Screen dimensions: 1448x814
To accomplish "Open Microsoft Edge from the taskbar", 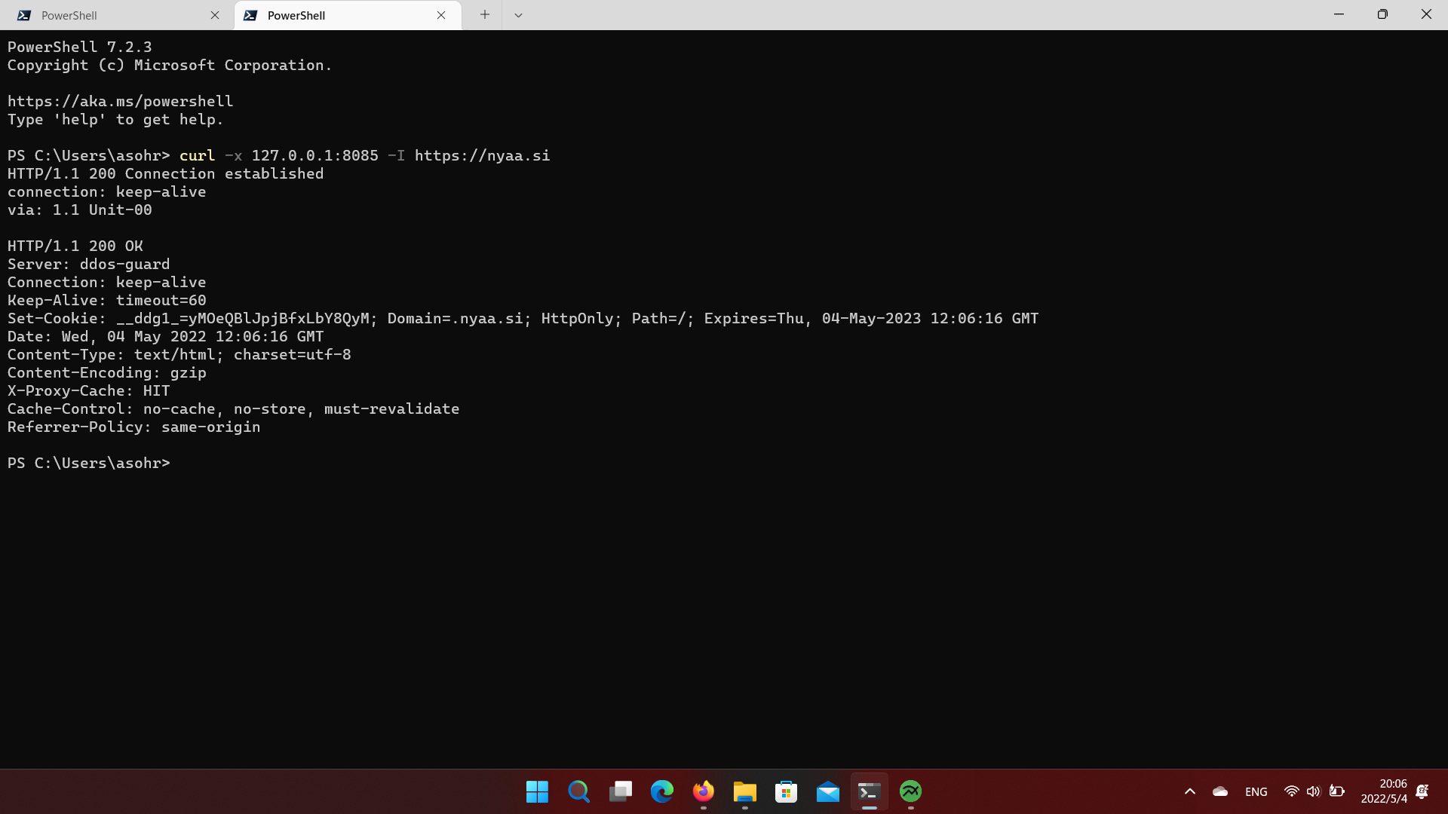I will pos(661,792).
